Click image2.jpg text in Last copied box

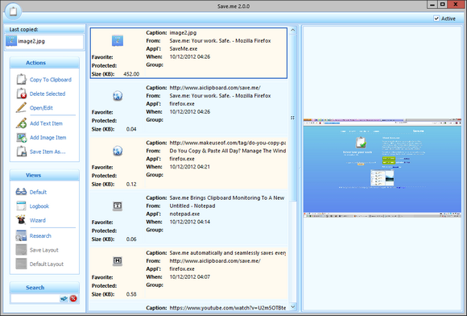tap(31, 41)
